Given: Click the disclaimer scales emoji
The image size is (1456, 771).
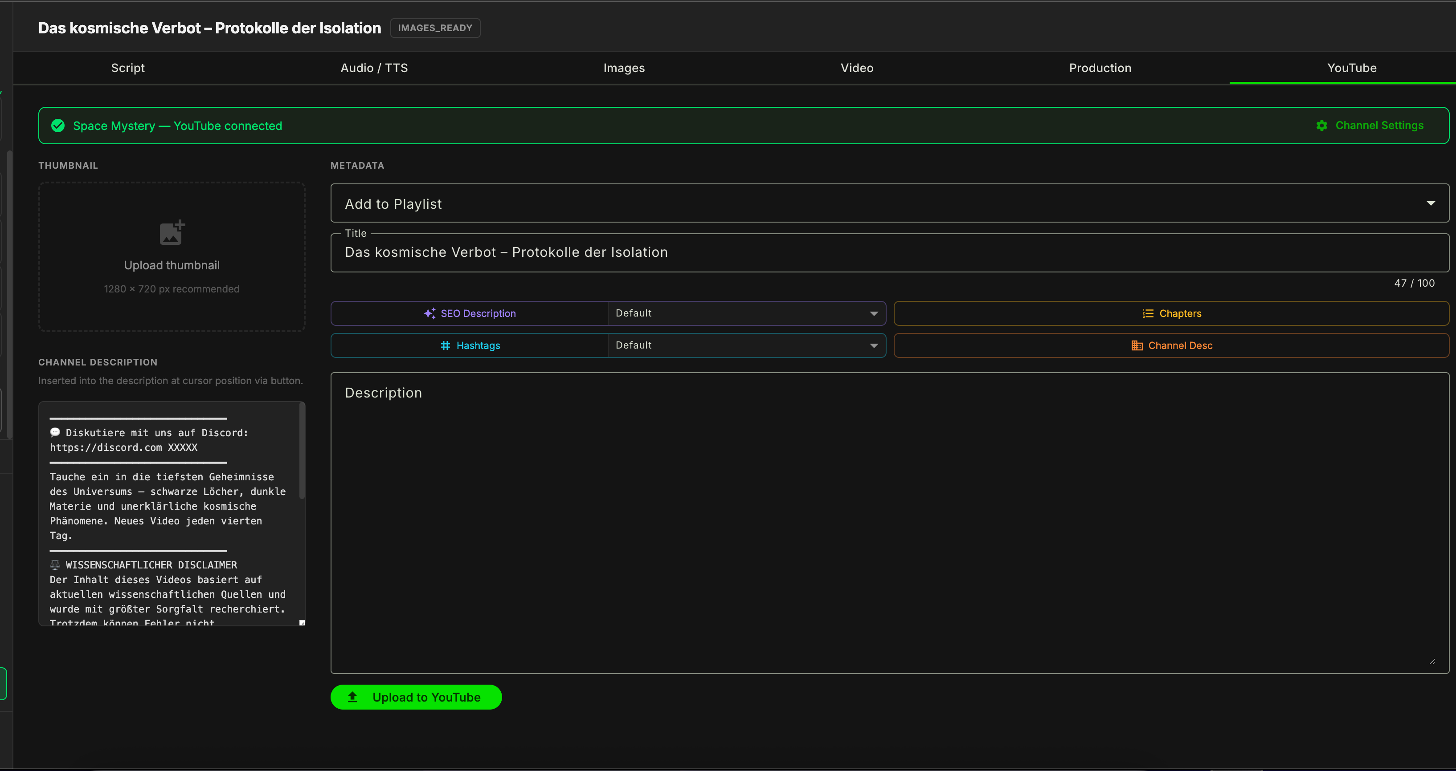Looking at the screenshot, I should click(x=55, y=564).
